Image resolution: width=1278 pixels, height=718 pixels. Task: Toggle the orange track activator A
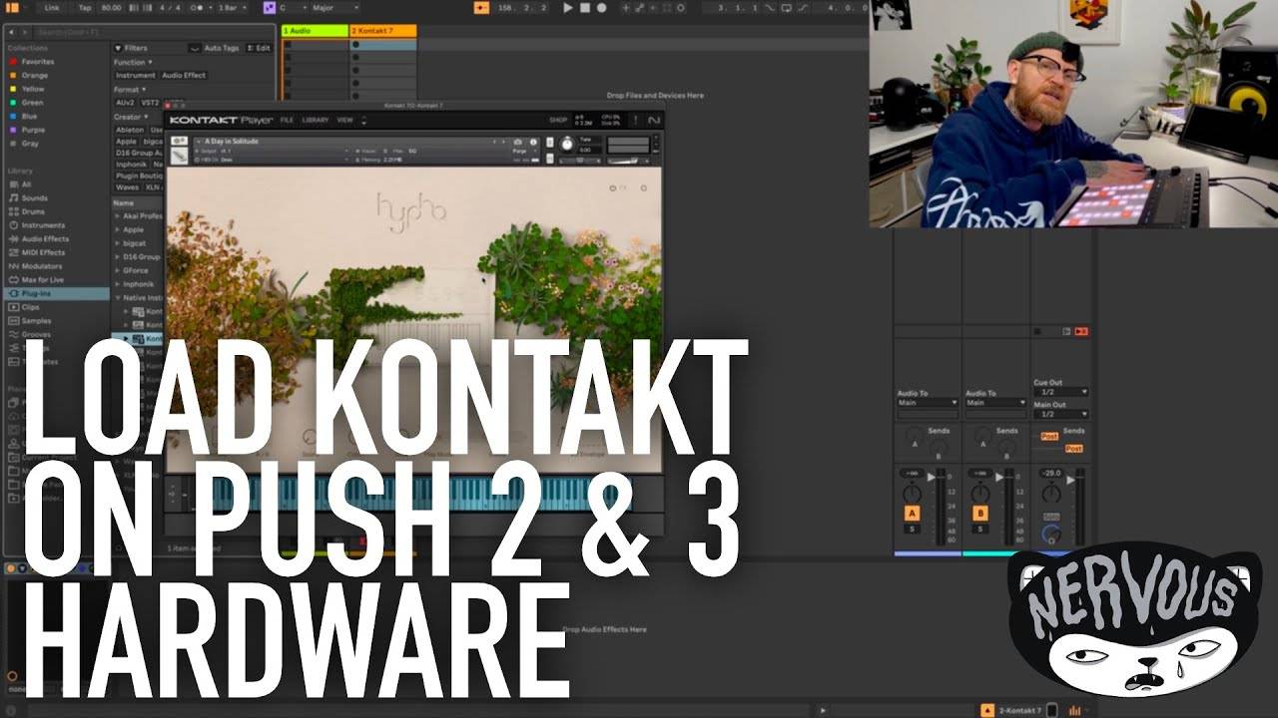(x=912, y=514)
